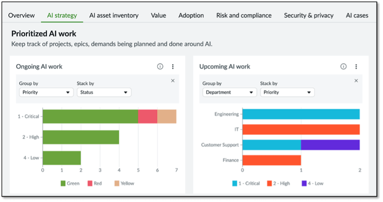Expand the Priority group-by dropdown

pyautogui.click(x=46, y=92)
